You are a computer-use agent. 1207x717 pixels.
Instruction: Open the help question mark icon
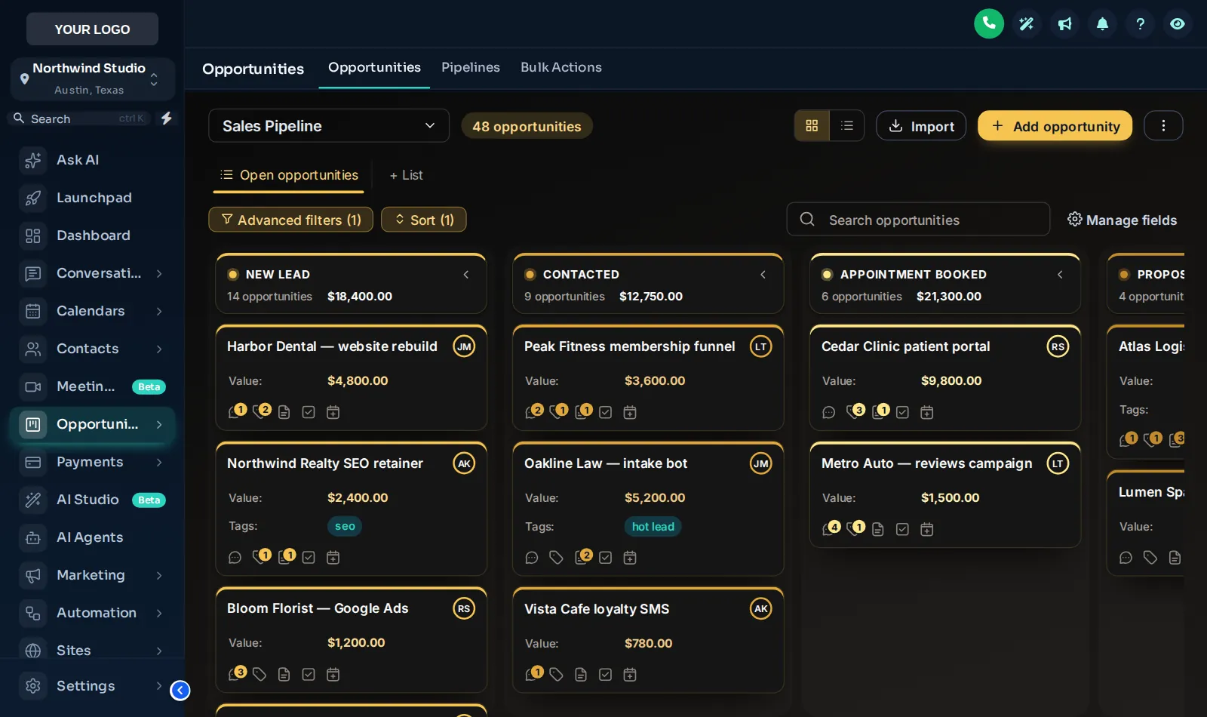click(1140, 23)
